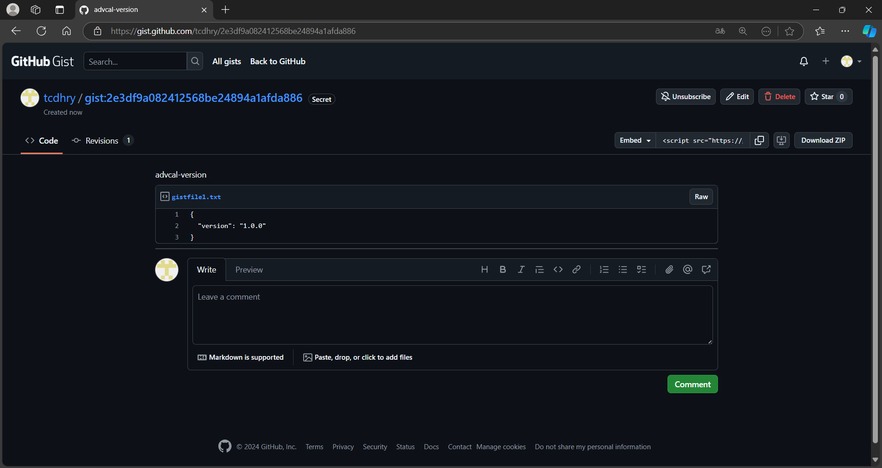This screenshot has height=468, width=882.
Task: Apply italic formatting in comment toolbar
Action: 521,270
